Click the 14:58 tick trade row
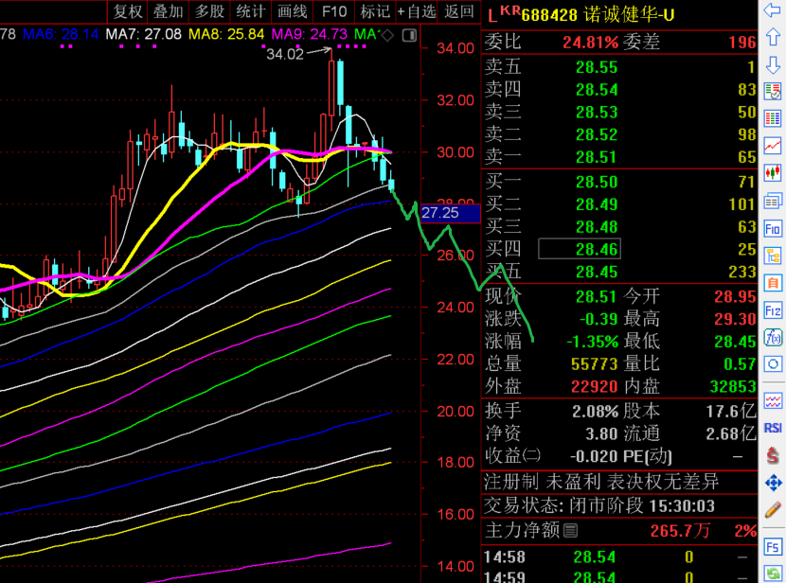 point(619,556)
